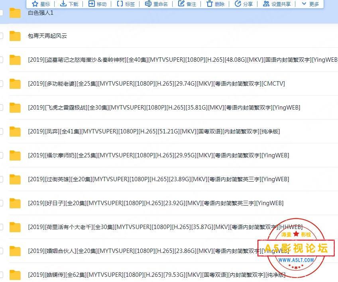Click folder icon for 福尔摩师奶 row
This screenshot has width=338, height=282.
[15, 156]
